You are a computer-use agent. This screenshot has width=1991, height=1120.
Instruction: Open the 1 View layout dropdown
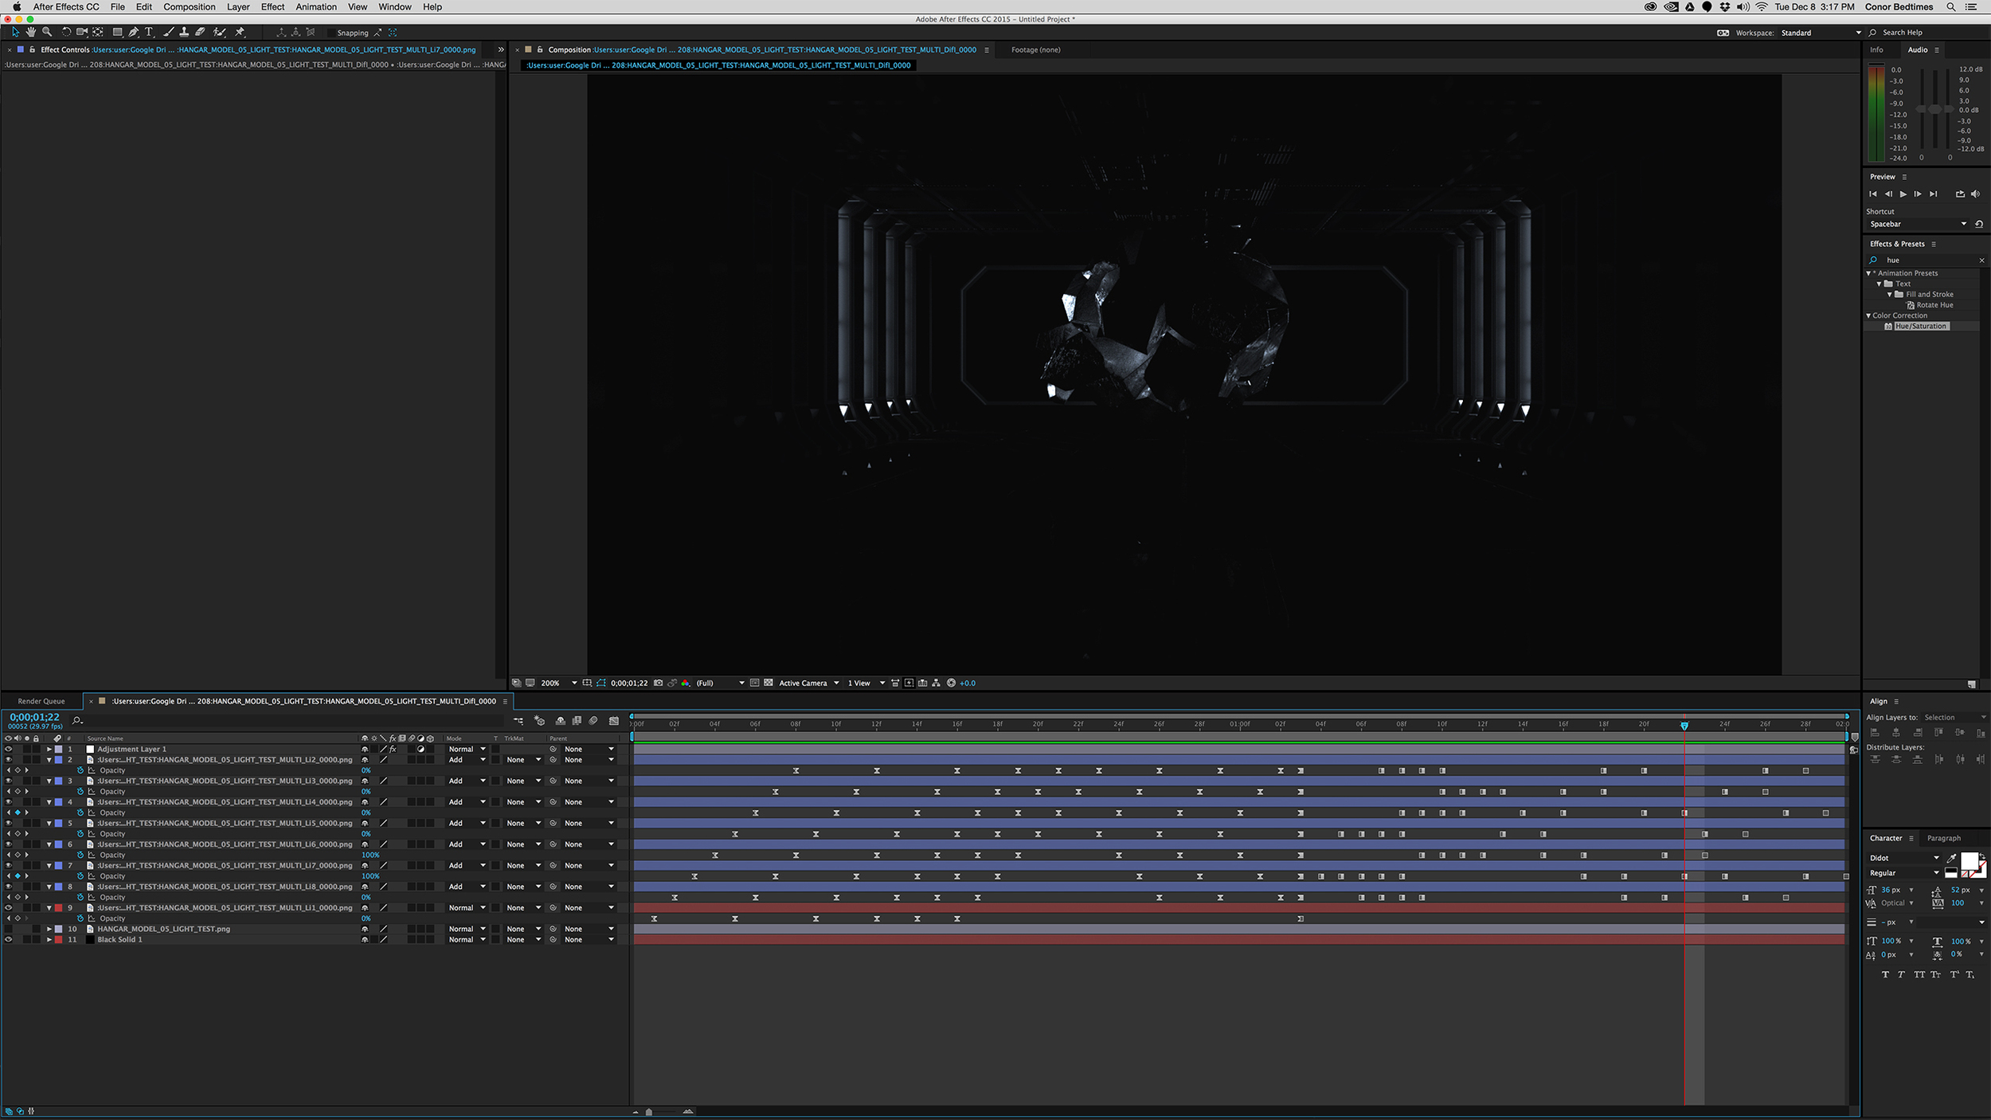(x=866, y=683)
